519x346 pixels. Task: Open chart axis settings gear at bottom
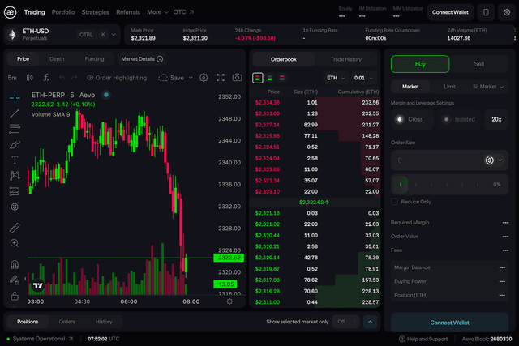tap(229, 301)
